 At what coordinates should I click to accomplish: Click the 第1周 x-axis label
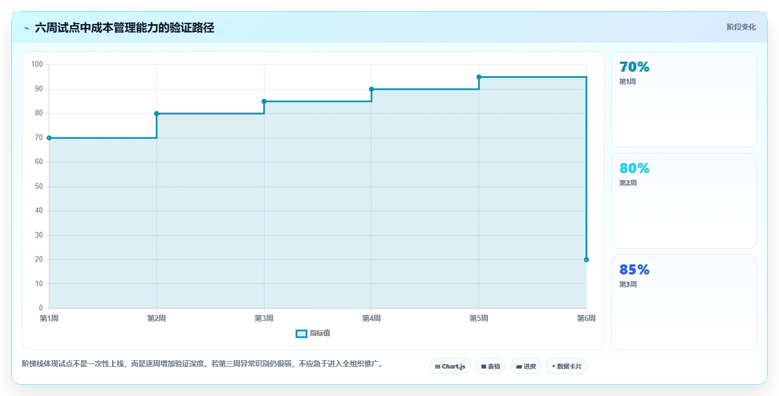(49, 318)
